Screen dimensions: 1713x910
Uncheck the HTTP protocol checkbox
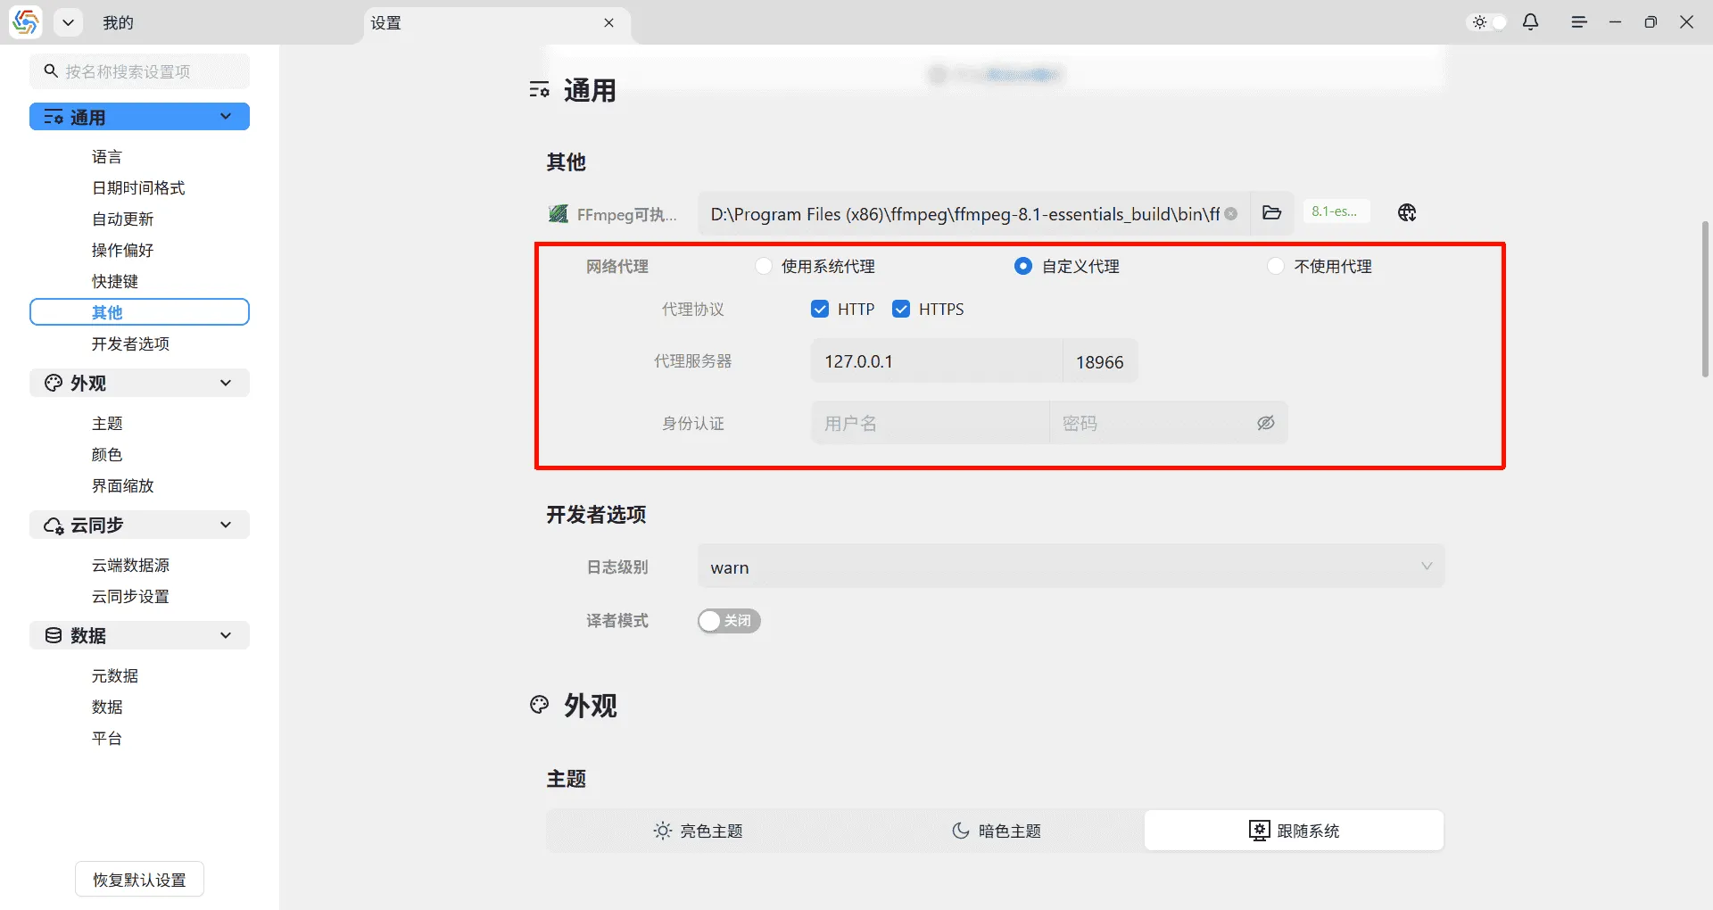click(820, 310)
